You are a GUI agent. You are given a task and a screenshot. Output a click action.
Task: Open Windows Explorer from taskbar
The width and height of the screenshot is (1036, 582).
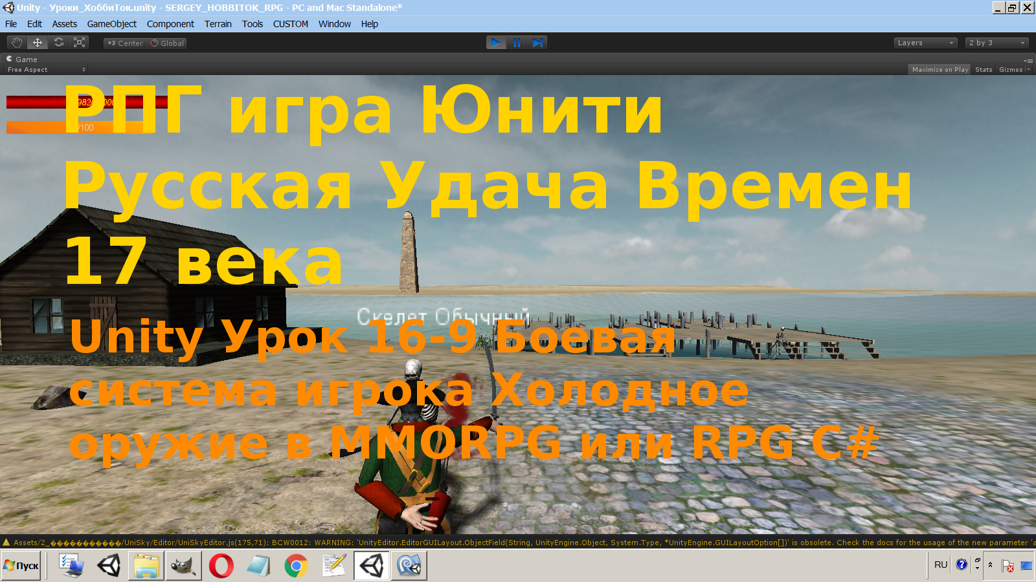[146, 566]
